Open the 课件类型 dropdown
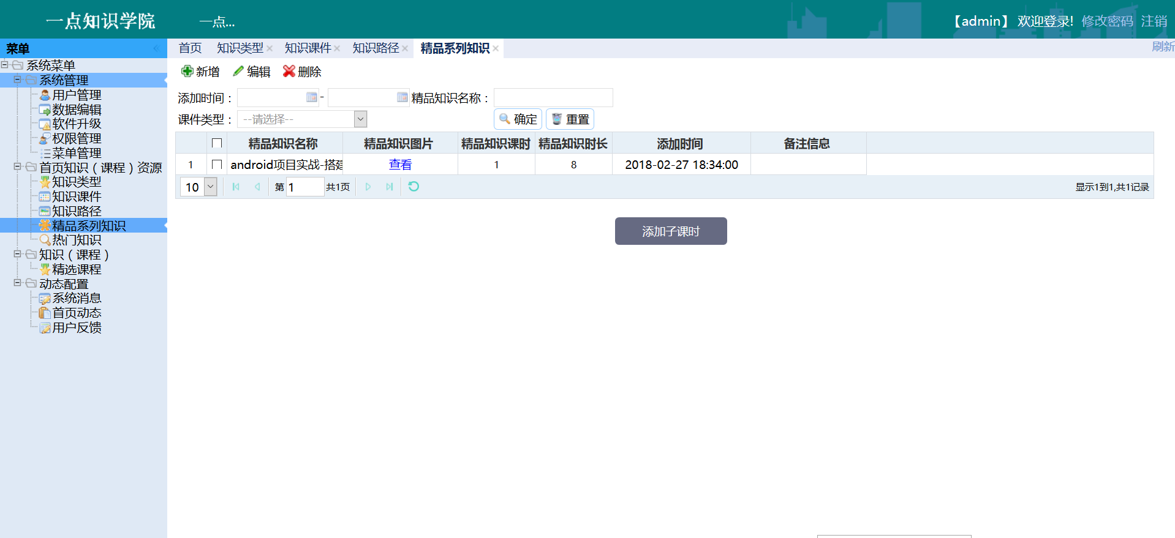This screenshot has width=1175, height=538. coord(361,119)
